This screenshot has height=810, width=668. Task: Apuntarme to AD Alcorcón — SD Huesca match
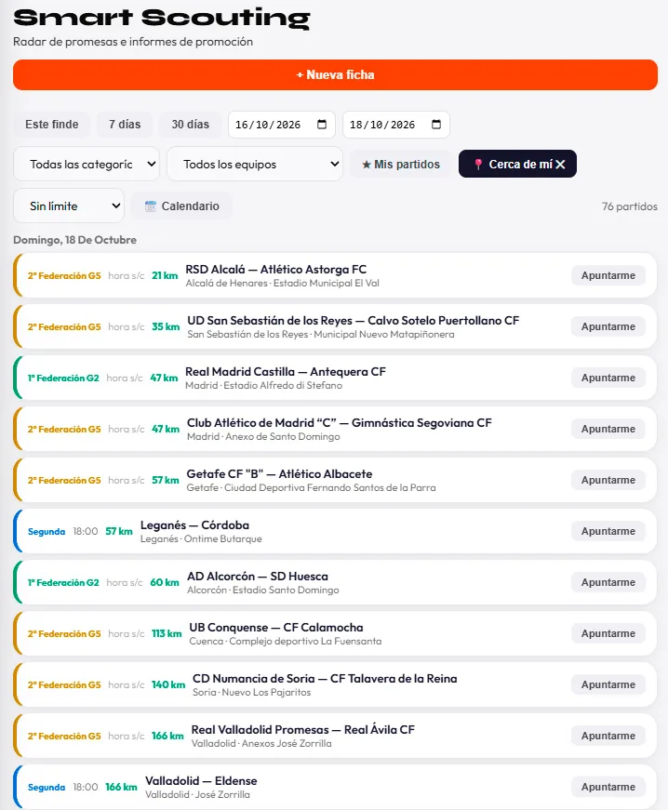pos(608,582)
